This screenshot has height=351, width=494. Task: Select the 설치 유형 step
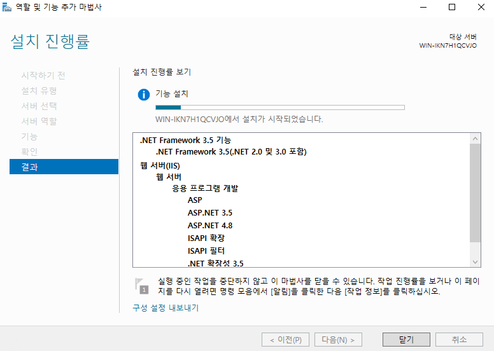tap(39, 91)
